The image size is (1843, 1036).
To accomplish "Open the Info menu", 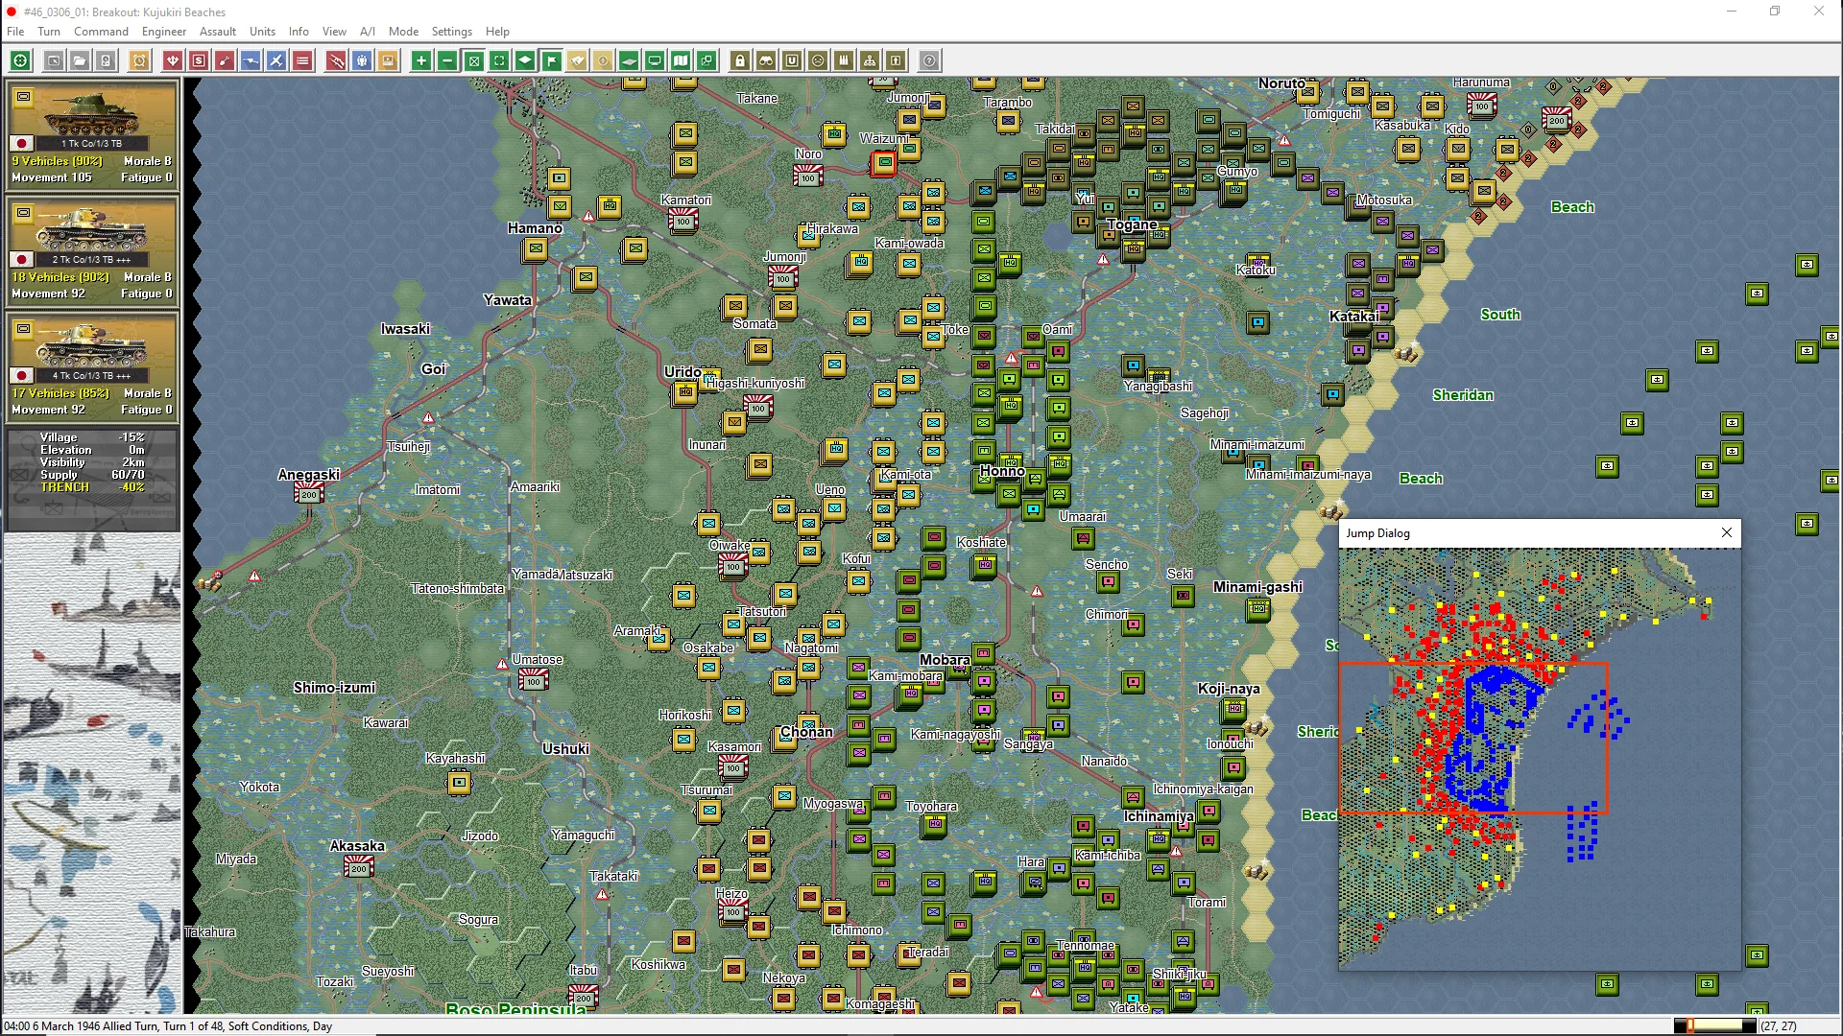I will click(x=299, y=32).
